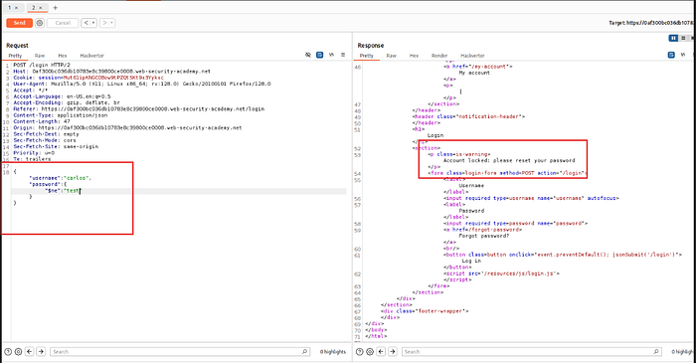Click the "password":{ JSON line
The image size is (696, 363).
[x=48, y=184]
